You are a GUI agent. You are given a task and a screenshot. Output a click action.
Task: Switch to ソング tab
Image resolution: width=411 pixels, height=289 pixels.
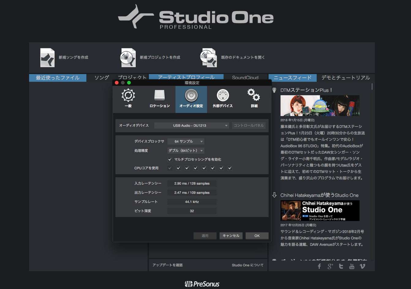tap(102, 78)
